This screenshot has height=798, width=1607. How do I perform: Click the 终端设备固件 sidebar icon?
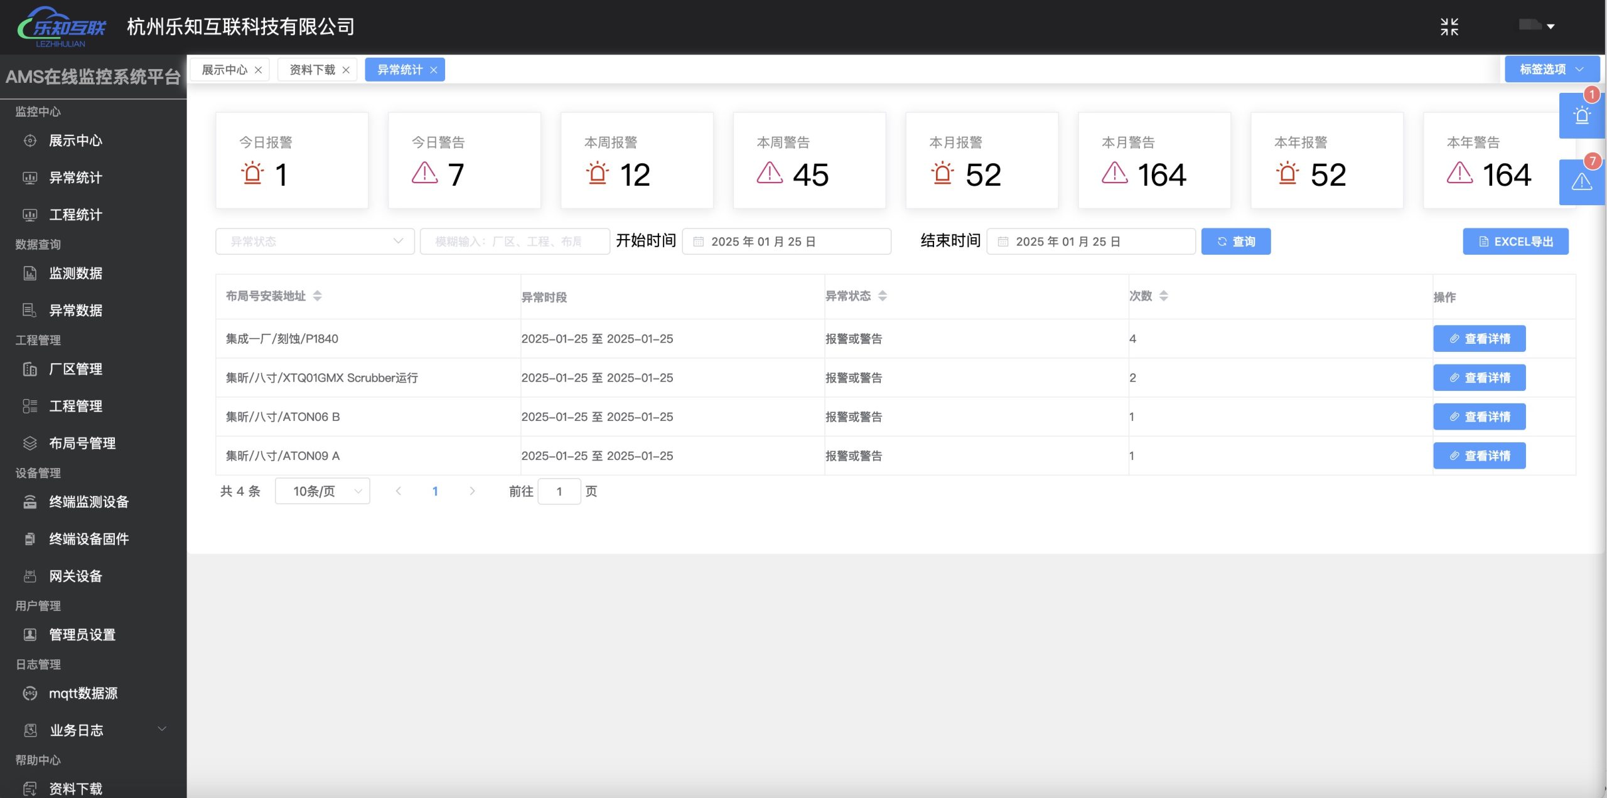coord(30,539)
